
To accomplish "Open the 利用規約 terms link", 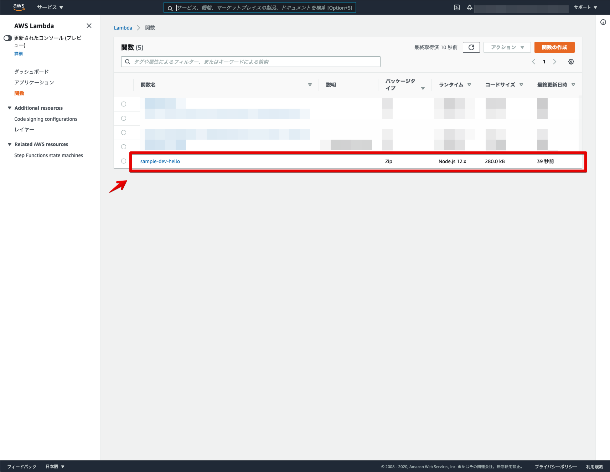I will pos(595,467).
